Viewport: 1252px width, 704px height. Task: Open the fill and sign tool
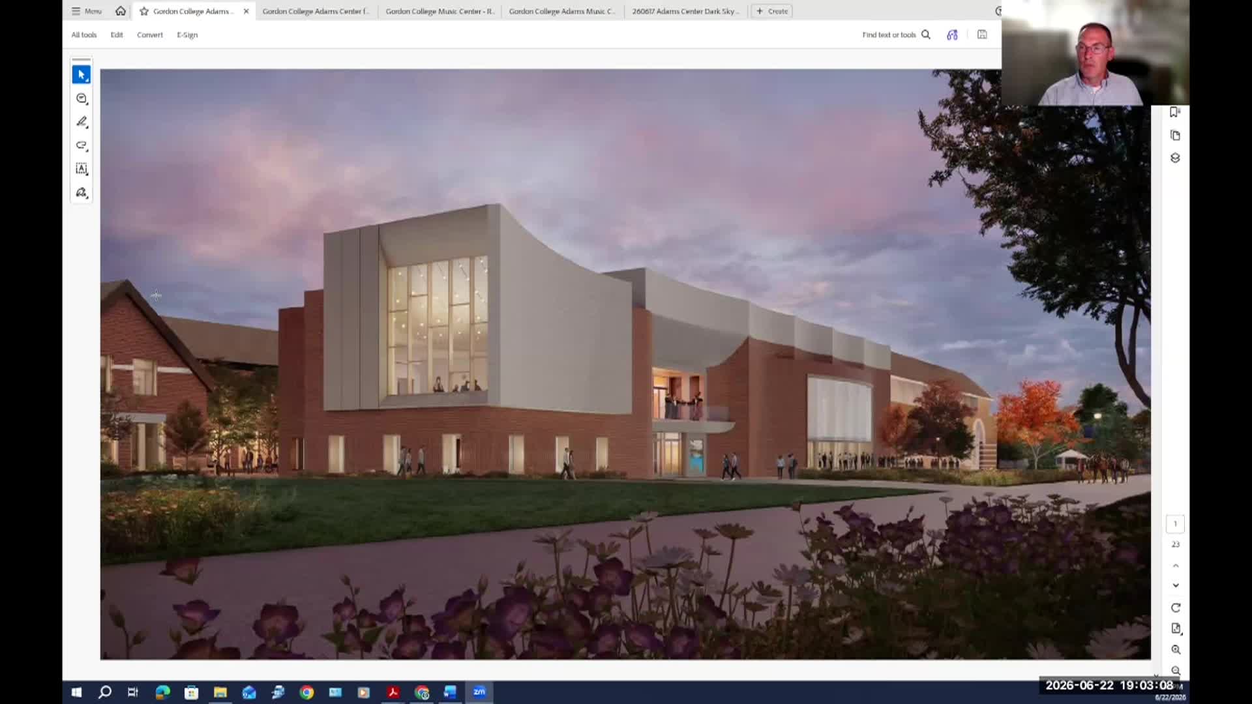coord(82,192)
